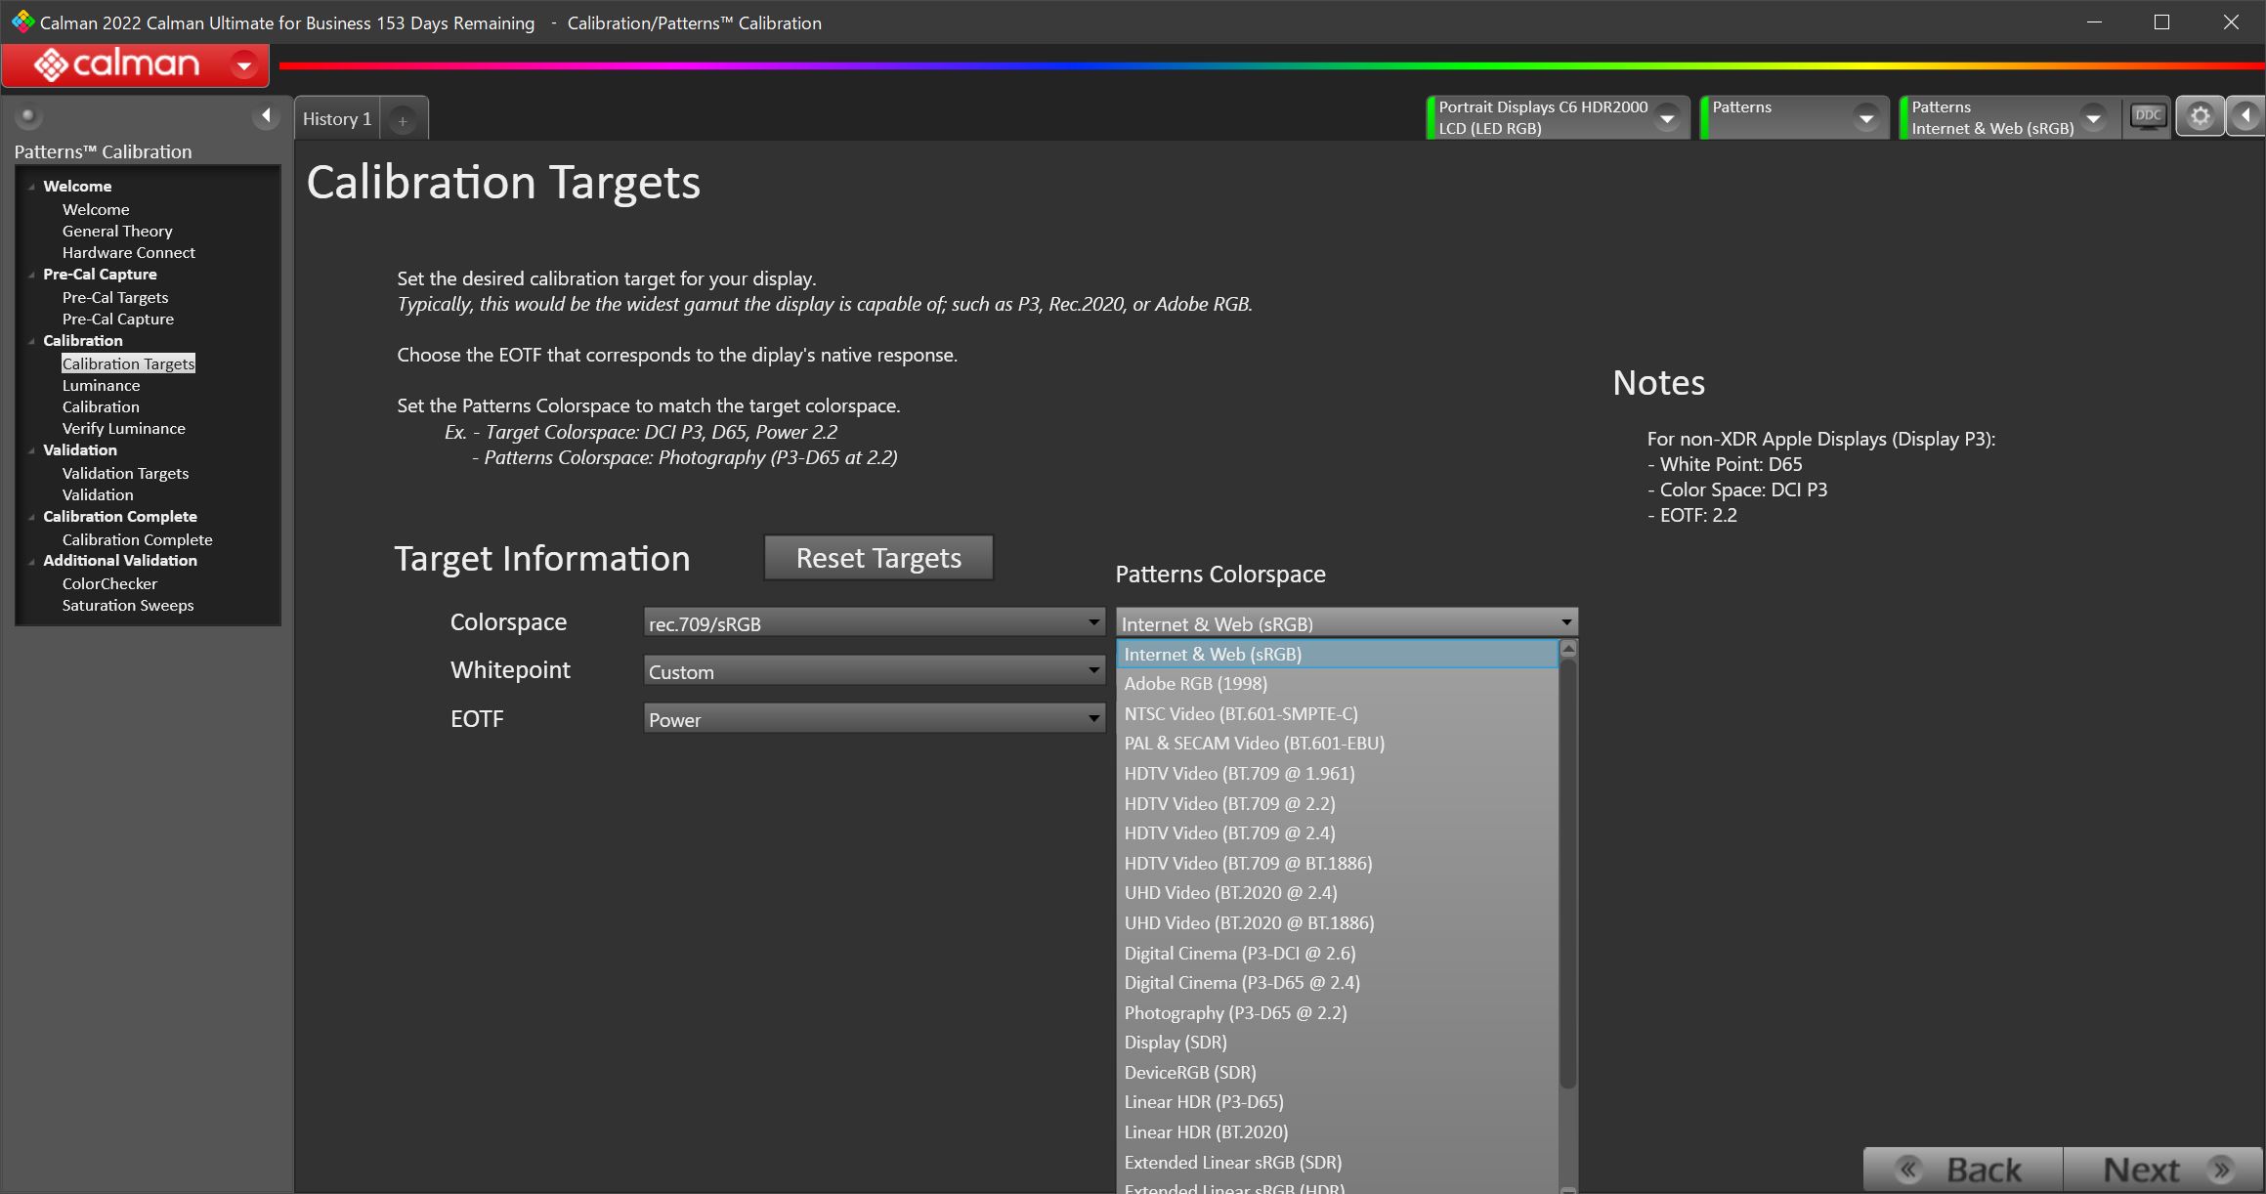This screenshot has height=1194, width=2266.
Task: Collapse the Validation tree section
Action: tap(31, 450)
